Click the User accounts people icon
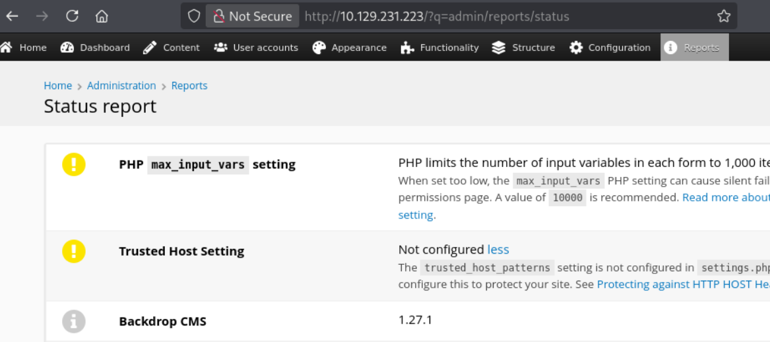Screen dimensions: 770x342 point(220,47)
